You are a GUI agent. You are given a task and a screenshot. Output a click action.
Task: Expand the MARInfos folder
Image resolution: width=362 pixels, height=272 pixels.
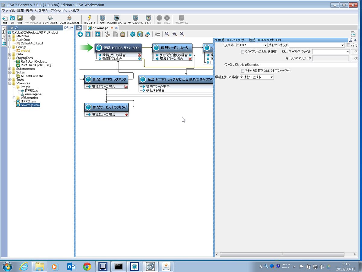coord(10,36)
